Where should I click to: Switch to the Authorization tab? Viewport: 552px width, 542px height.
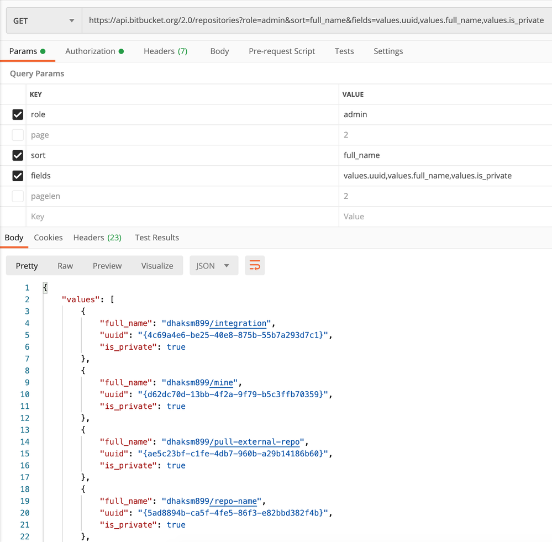point(94,51)
